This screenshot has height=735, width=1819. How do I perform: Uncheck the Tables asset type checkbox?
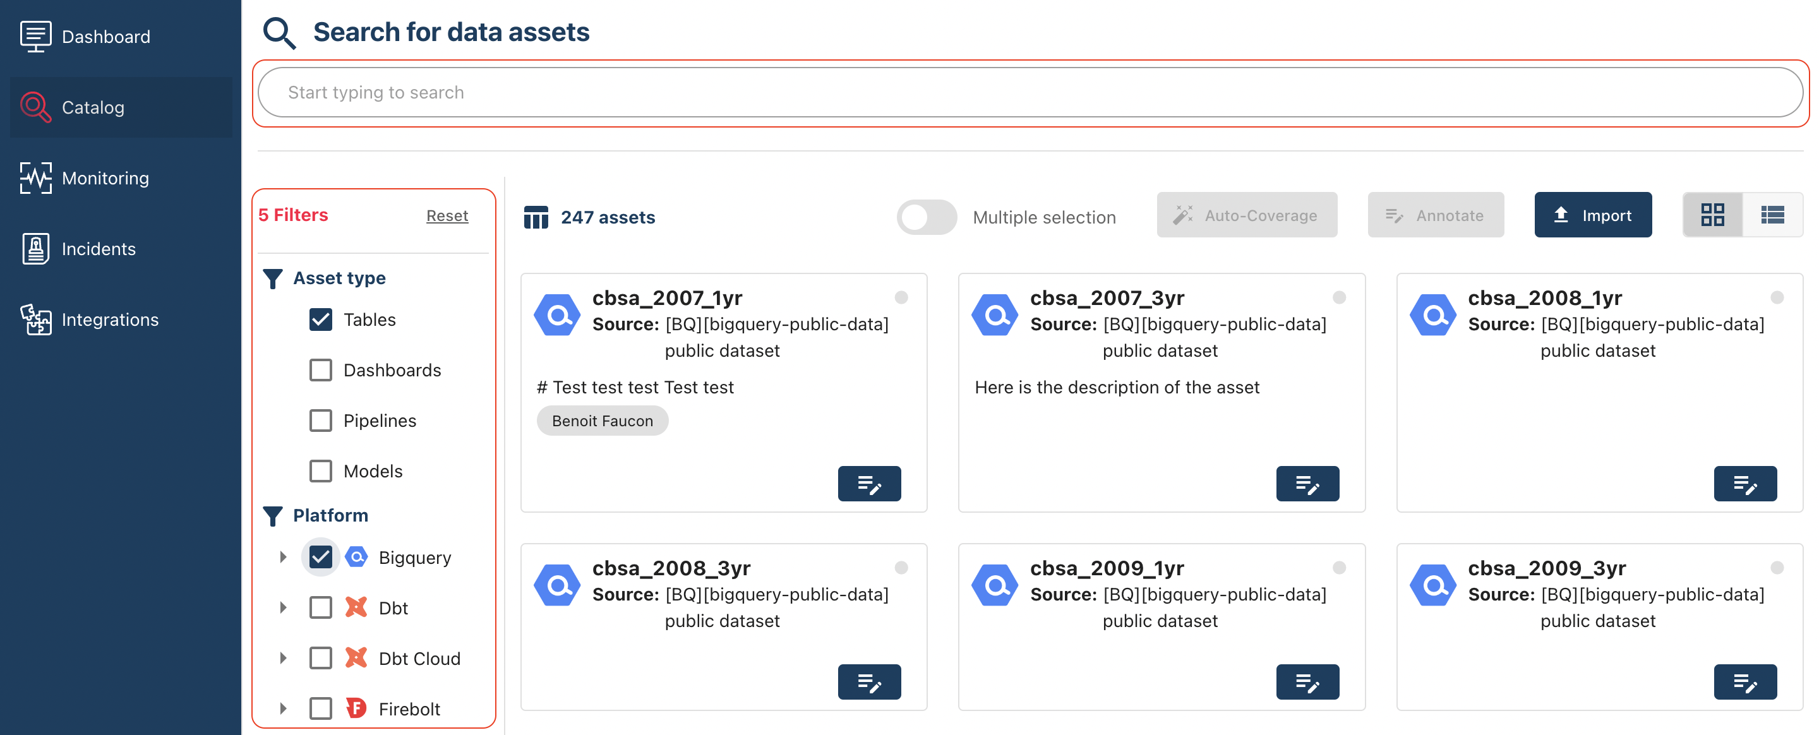pyautogui.click(x=321, y=320)
